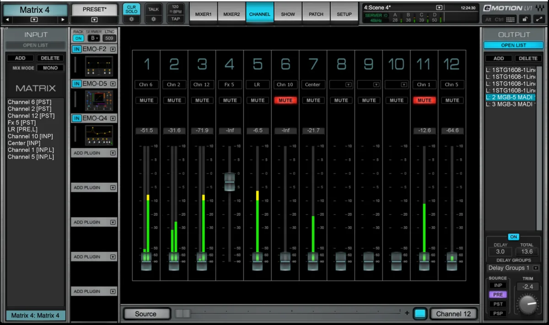Go to the next channel with the right arrow under Matrix 4
The width and height of the screenshot is (549, 325).
[63, 20]
